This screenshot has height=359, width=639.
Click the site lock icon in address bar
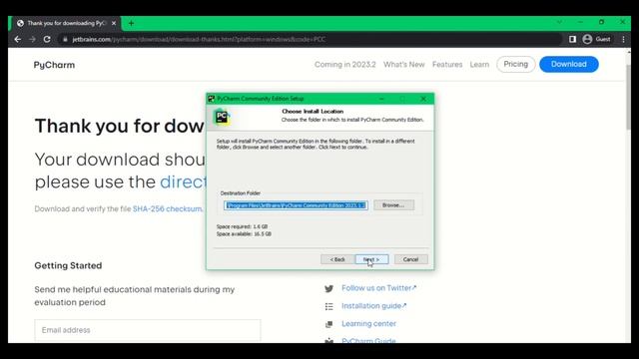tap(65, 39)
